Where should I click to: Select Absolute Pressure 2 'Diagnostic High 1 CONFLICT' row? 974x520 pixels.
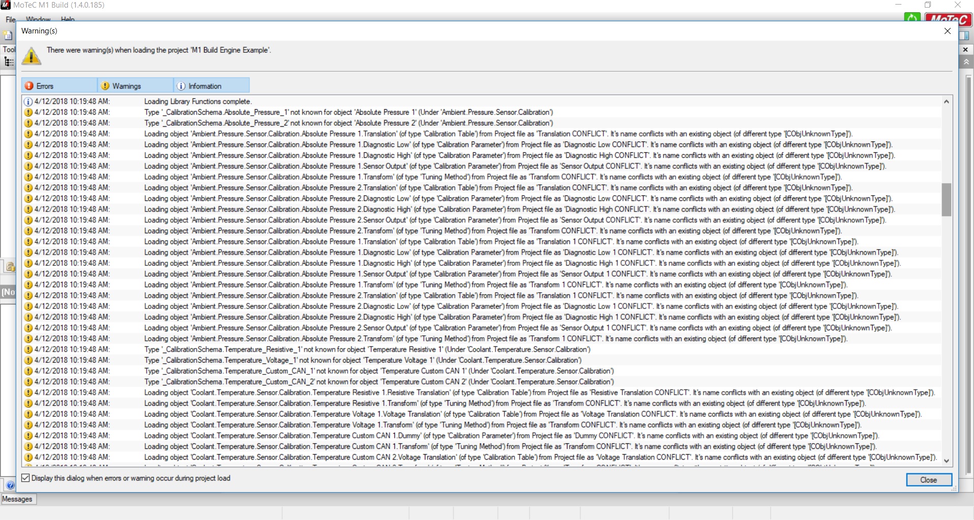point(482,317)
